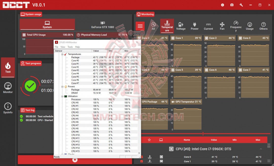Show All sensors in Monitoring
The width and height of the screenshot is (274, 166).
coord(153,26)
